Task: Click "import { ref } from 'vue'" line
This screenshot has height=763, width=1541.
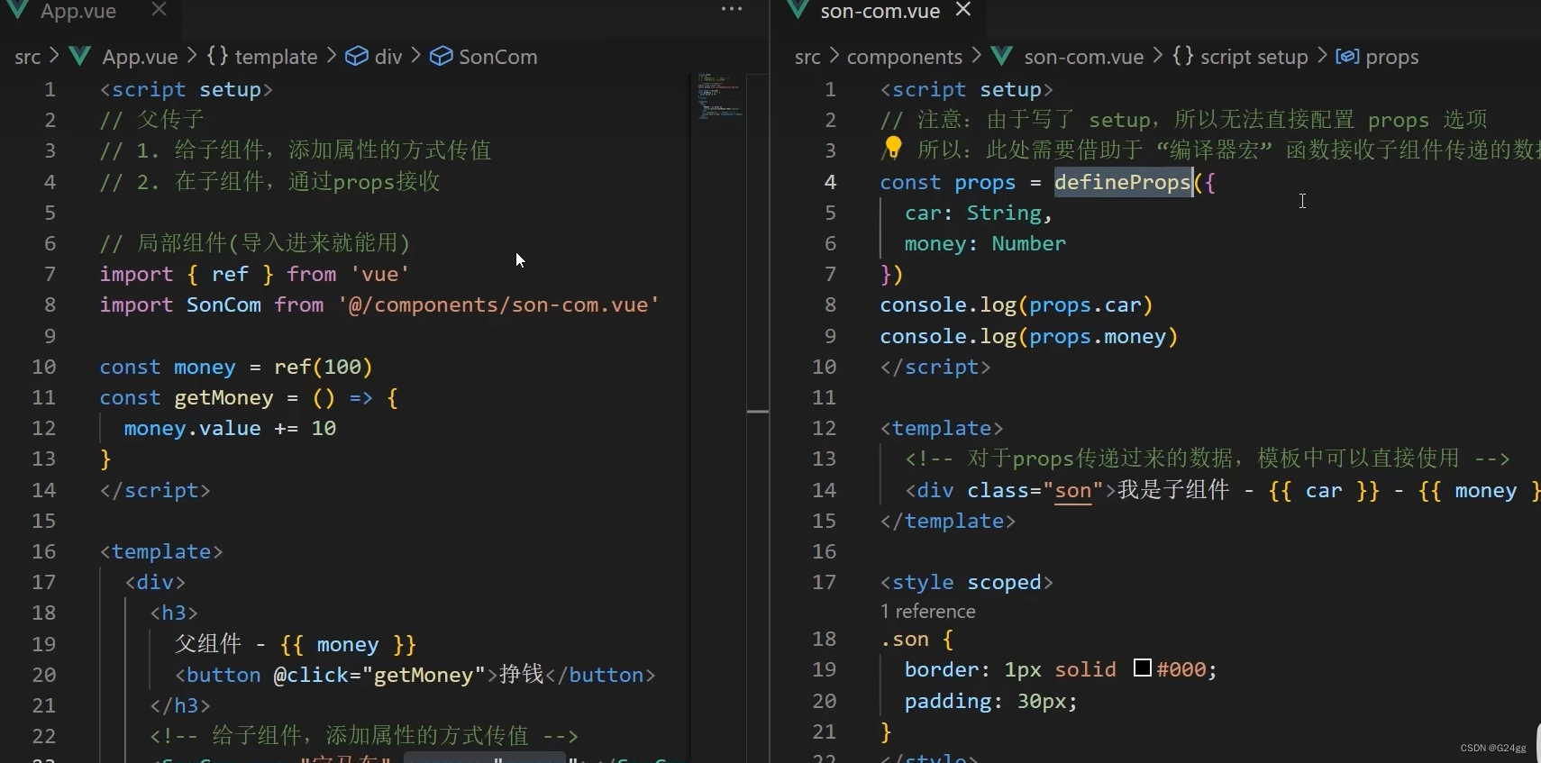Action: [254, 274]
